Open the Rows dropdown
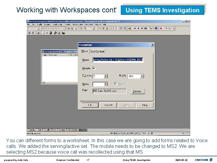 (105, 84)
